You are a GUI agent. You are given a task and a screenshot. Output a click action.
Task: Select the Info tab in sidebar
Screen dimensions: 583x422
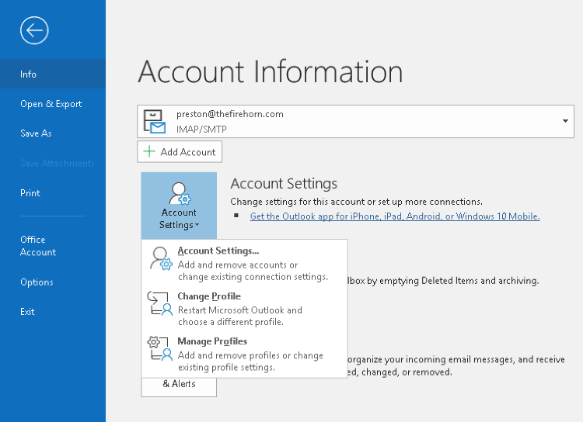(53, 74)
